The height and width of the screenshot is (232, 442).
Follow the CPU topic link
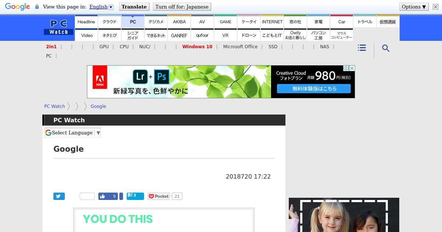click(x=124, y=46)
